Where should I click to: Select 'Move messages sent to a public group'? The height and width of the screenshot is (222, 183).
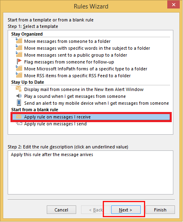click(76, 55)
